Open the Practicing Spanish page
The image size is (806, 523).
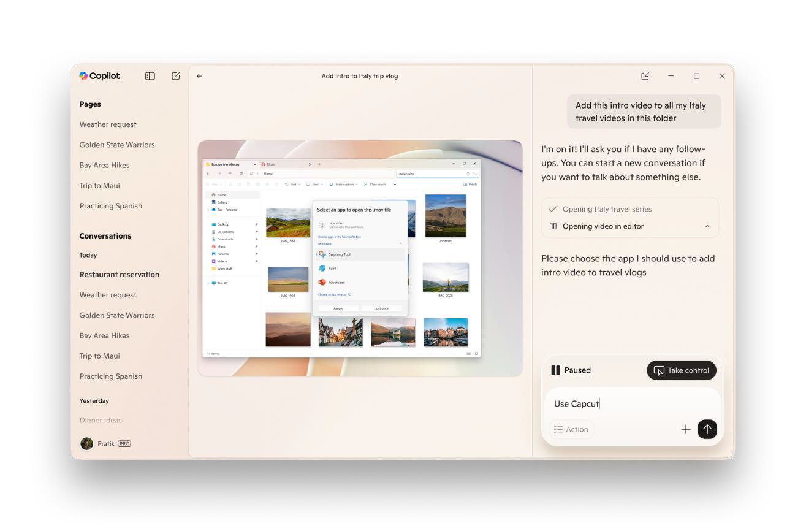pyautogui.click(x=110, y=206)
